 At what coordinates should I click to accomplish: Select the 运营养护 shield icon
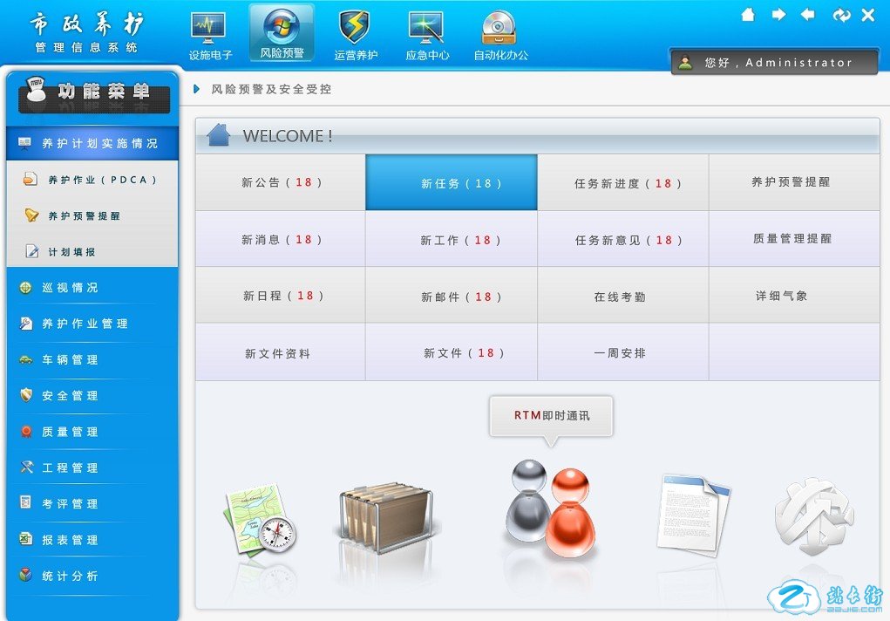tap(355, 31)
